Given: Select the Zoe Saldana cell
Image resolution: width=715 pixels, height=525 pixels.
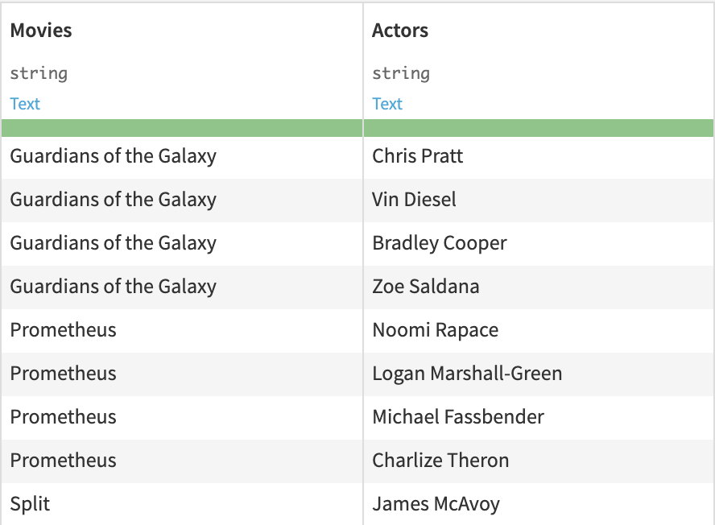Looking at the screenshot, I should pyautogui.click(x=425, y=287).
